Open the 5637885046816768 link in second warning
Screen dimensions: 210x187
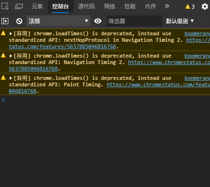coord(33,69)
